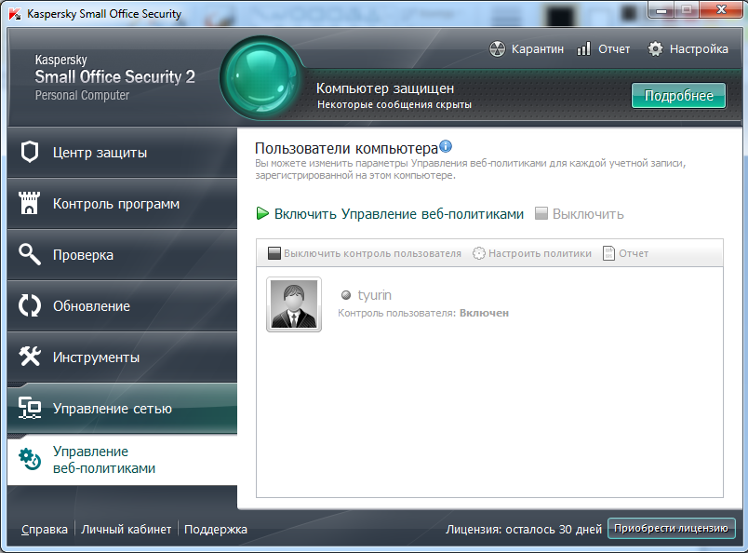748x553 pixels.
Task: Click the greyed Выключить link
Action: coord(588,214)
